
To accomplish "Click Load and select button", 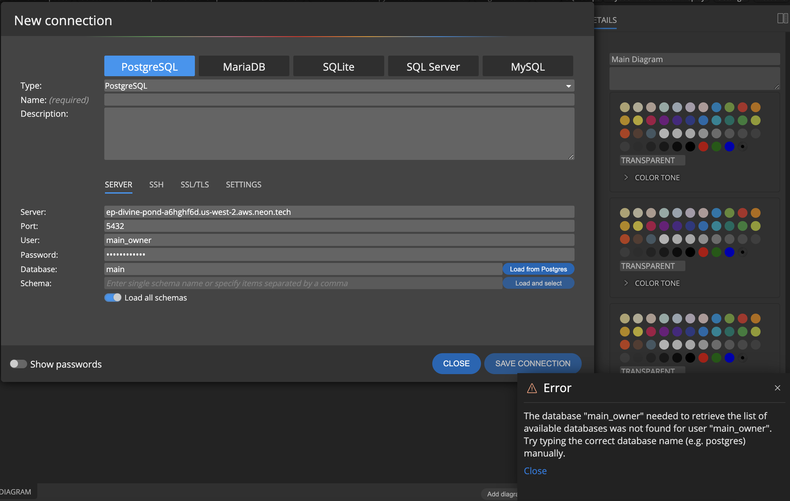I will coord(538,283).
